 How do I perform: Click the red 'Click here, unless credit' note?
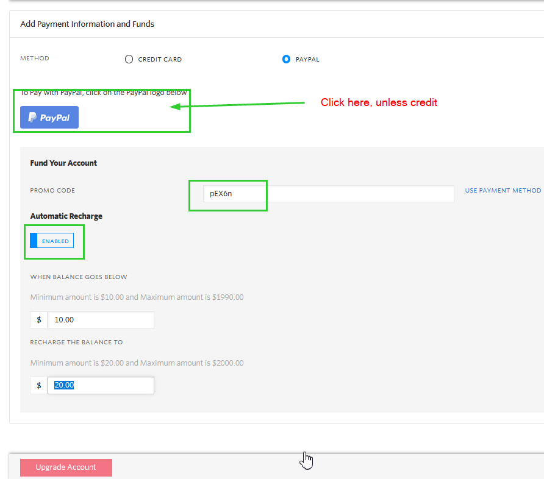[x=379, y=102]
